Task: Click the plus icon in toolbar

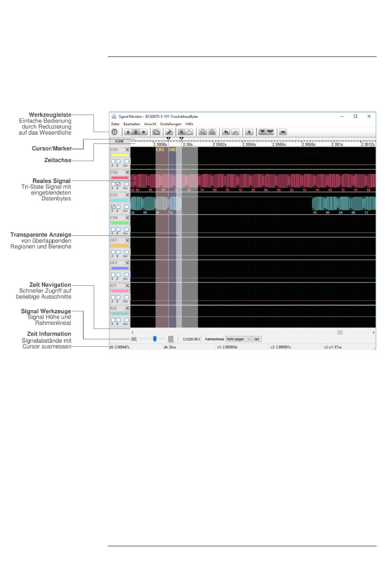Action: [249, 132]
